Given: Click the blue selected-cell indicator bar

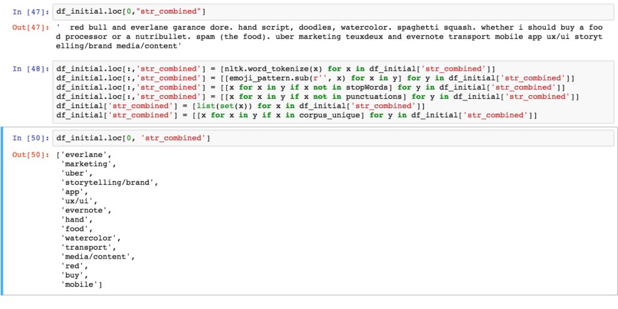Looking at the screenshot, I should [x=2, y=211].
